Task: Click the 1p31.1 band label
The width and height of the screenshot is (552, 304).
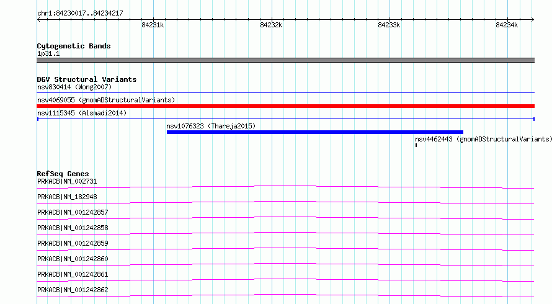Action: click(48, 53)
